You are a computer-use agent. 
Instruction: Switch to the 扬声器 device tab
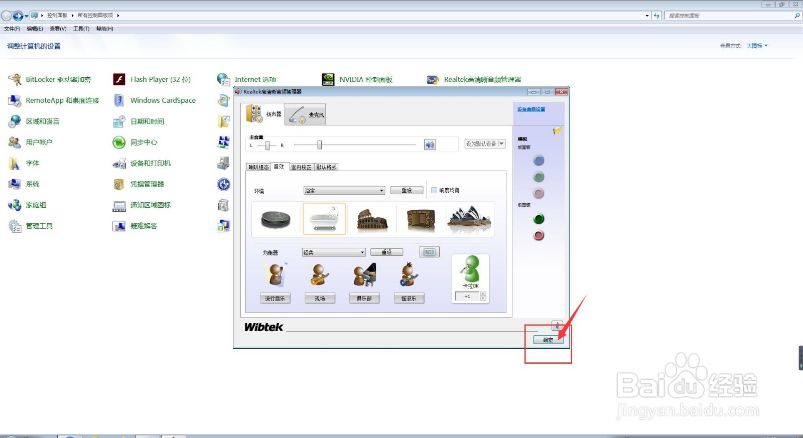tap(263, 114)
